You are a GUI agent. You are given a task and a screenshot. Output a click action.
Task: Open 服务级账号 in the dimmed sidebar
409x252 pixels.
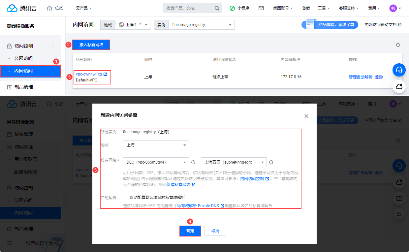tap(26, 172)
